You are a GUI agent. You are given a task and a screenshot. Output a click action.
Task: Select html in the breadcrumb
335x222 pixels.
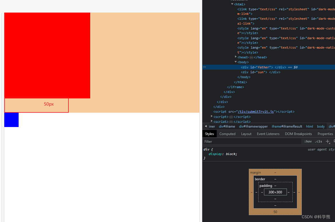point(309,126)
